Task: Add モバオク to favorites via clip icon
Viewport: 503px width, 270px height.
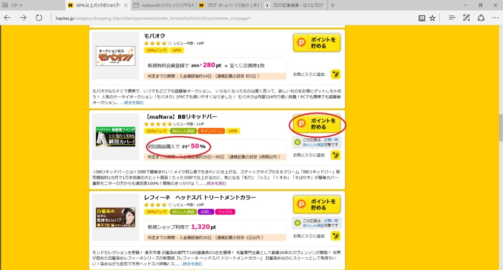Action: point(335,74)
